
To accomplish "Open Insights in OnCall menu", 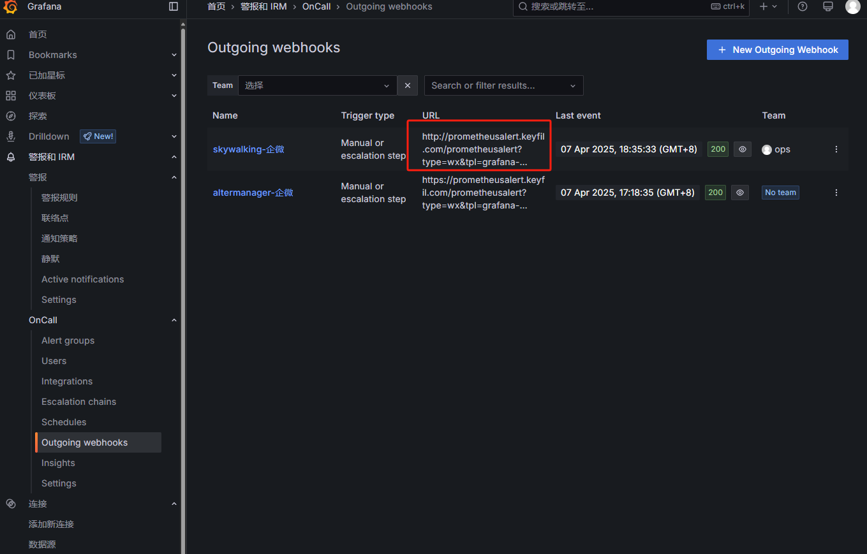I will (58, 463).
